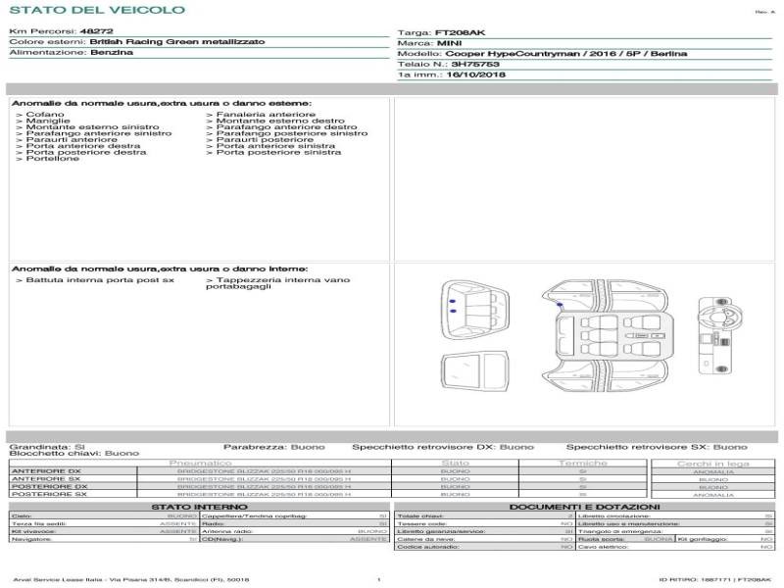Image resolution: width=784 pixels, height=588 pixels.
Task: Click the 'Codice autoradio' label
Action: tap(428, 547)
